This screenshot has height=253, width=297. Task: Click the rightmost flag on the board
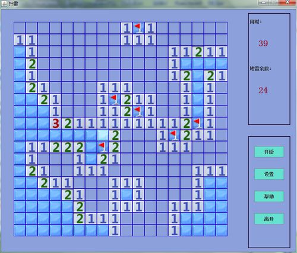[198, 123]
